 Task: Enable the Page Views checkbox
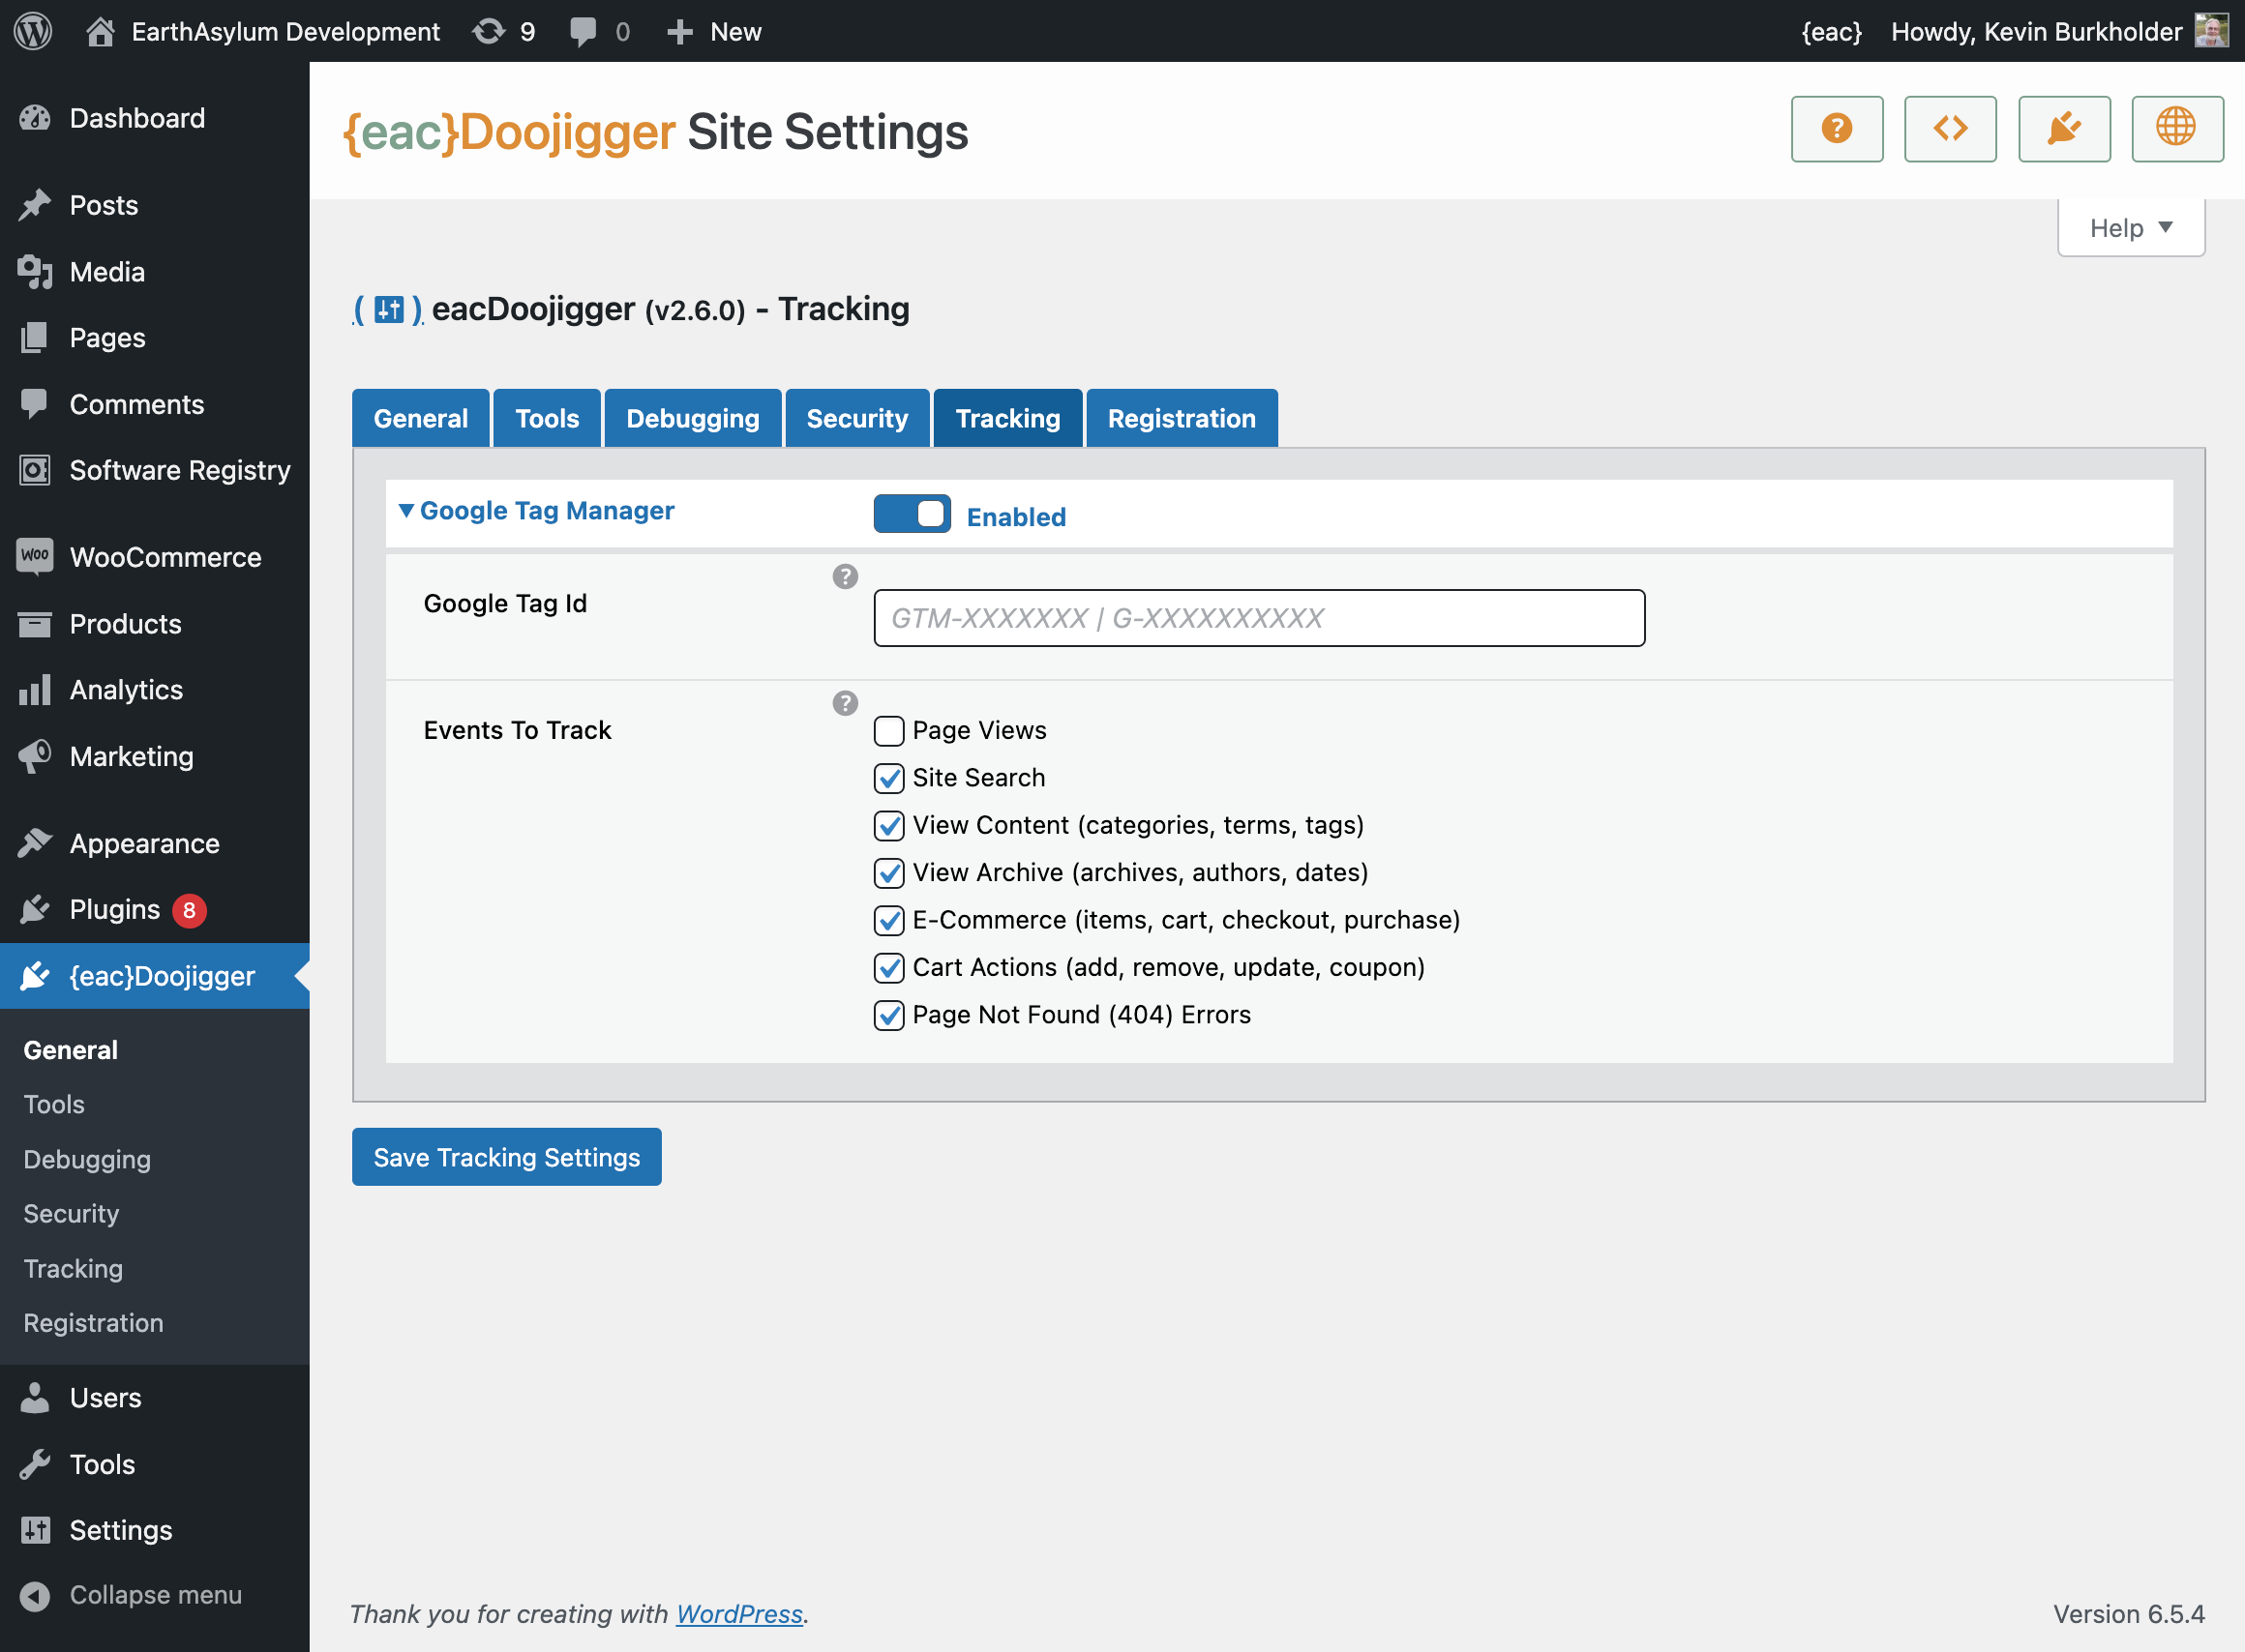pyautogui.click(x=887, y=728)
